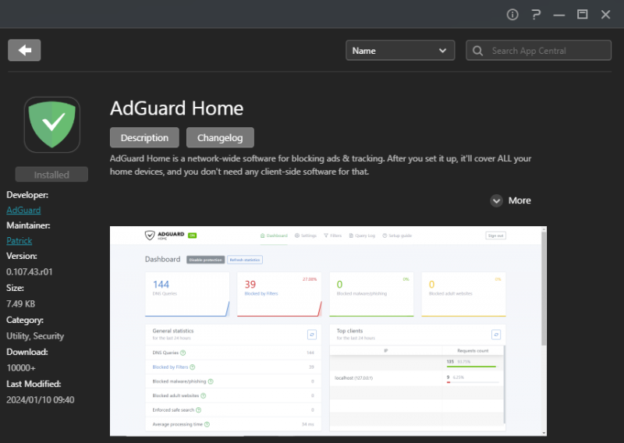Click the 39 Blocked by Filters card
This screenshot has width=624, height=443.
(x=279, y=294)
